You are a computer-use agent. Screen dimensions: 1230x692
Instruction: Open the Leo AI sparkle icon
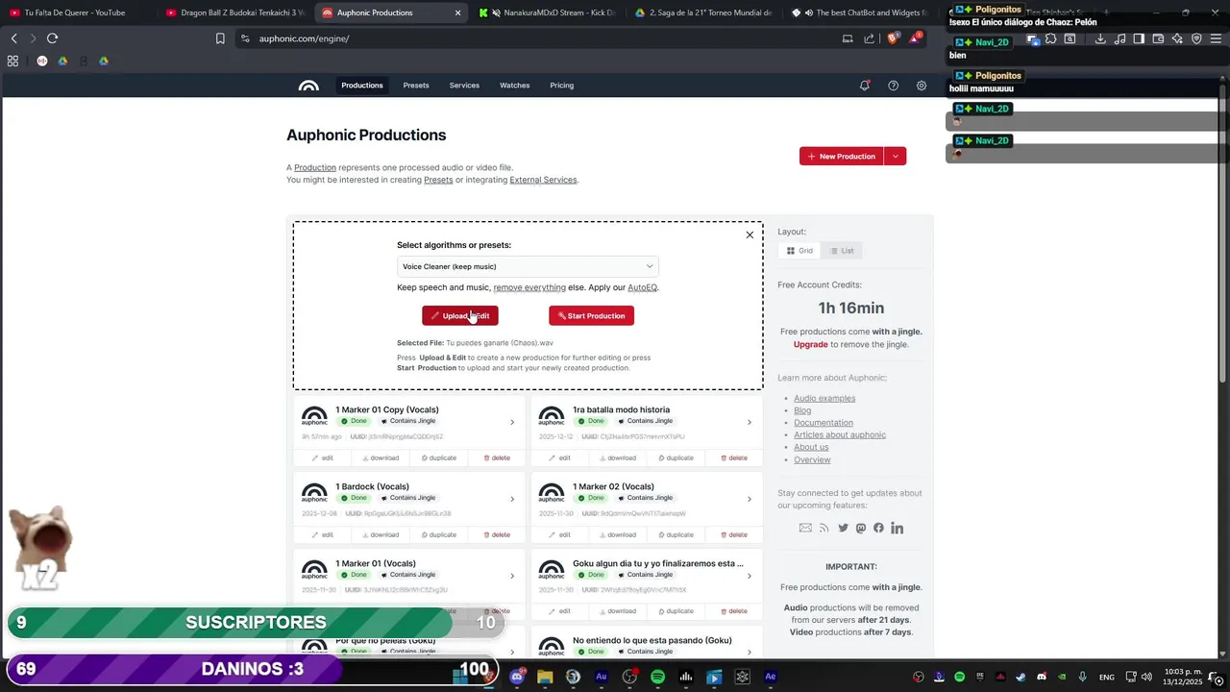[1177, 38]
